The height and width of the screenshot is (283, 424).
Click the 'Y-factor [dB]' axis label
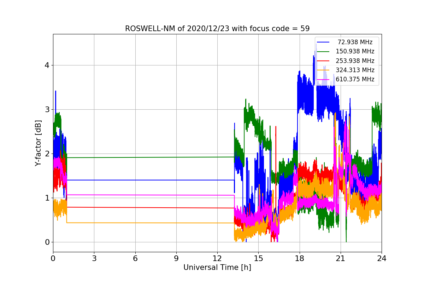(38, 143)
